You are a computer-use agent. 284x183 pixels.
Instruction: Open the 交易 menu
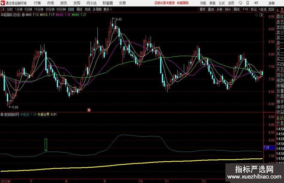[122, 3]
